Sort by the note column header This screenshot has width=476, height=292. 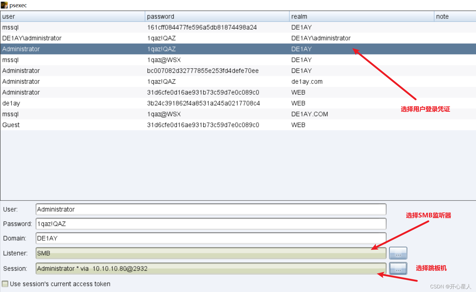[455, 17]
